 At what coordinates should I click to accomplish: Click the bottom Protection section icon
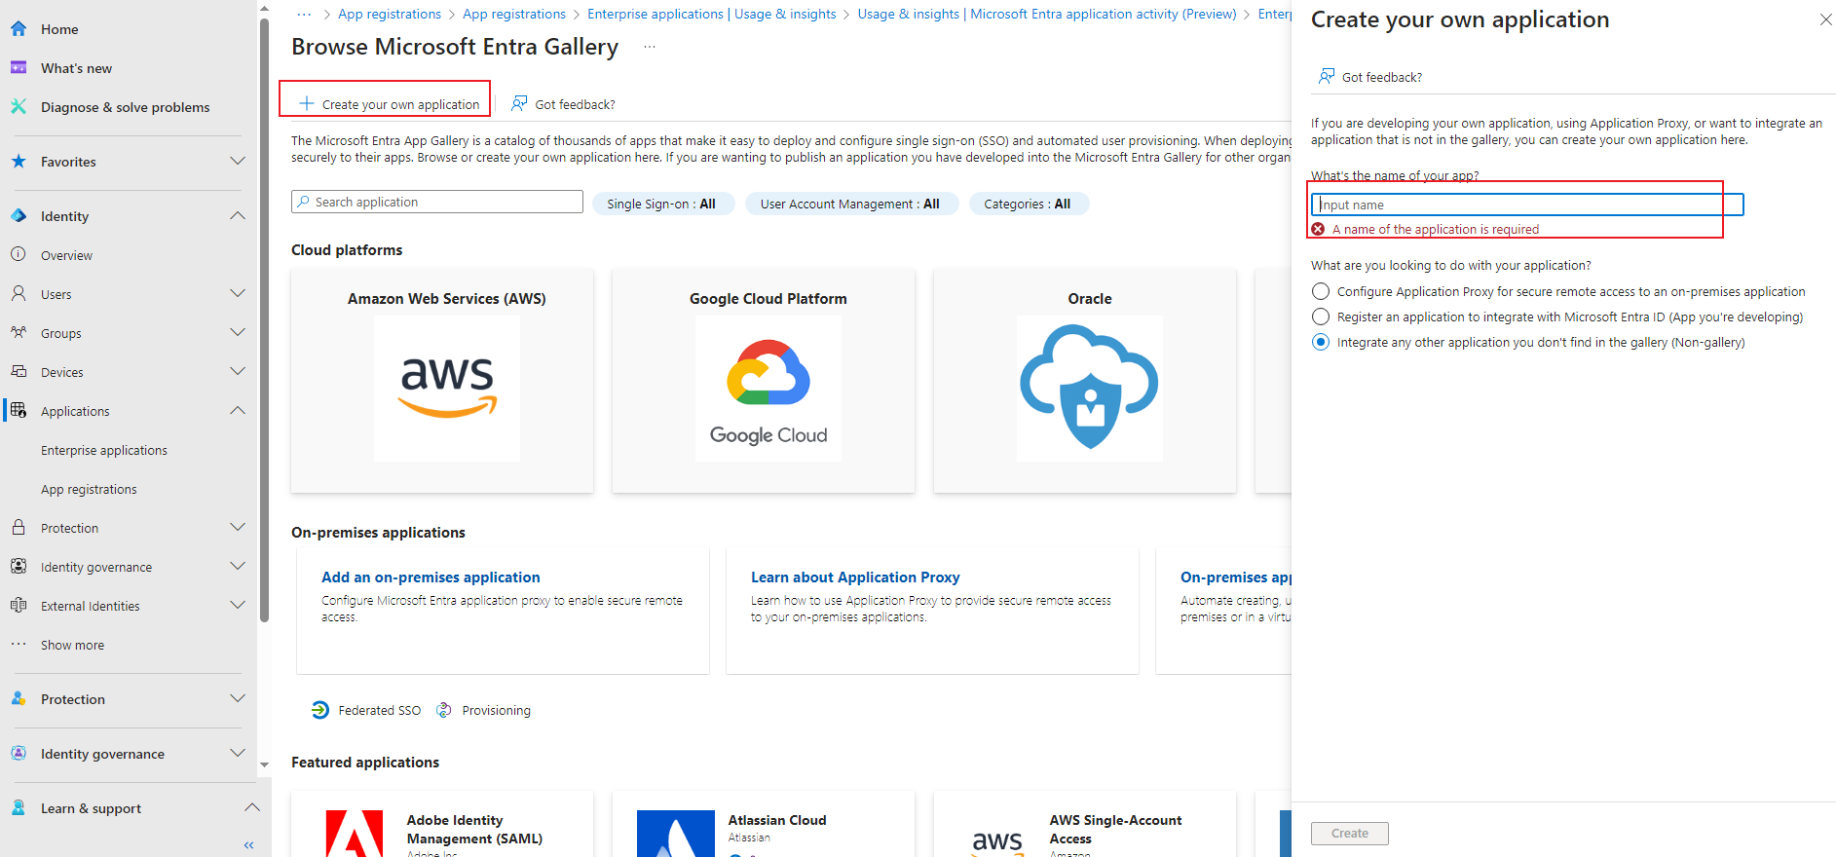(x=19, y=699)
